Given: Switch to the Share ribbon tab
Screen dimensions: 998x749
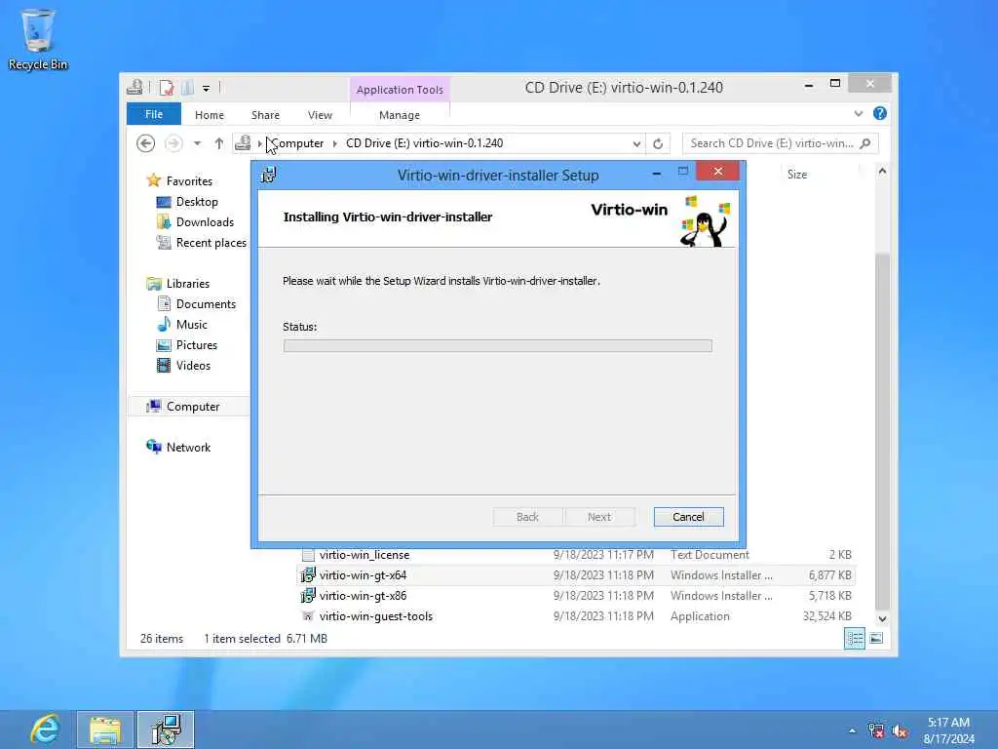Looking at the screenshot, I should point(265,115).
